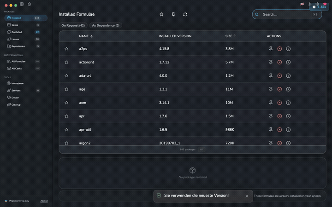
Task: Favorite a2ps with its star
Action: tap(66, 49)
